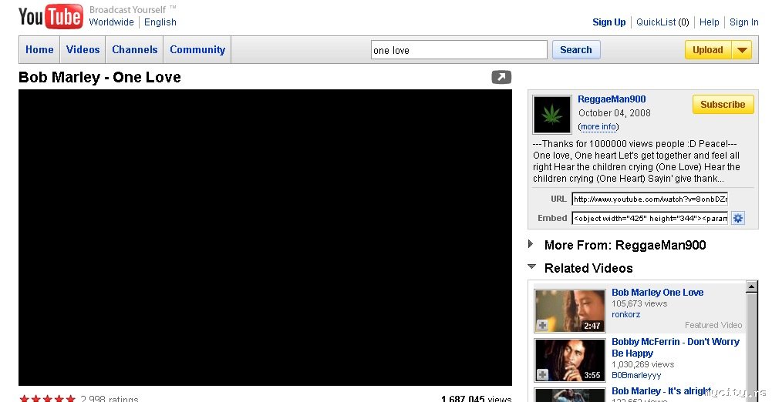Screen dimensions: 772x402
Task: Open uploader B0Bmarleyyy link
Action: click(x=636, y=376)
